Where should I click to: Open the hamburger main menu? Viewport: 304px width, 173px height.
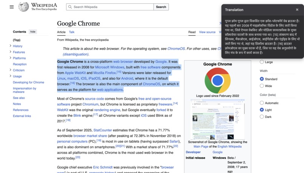click(x=12, y=7)
